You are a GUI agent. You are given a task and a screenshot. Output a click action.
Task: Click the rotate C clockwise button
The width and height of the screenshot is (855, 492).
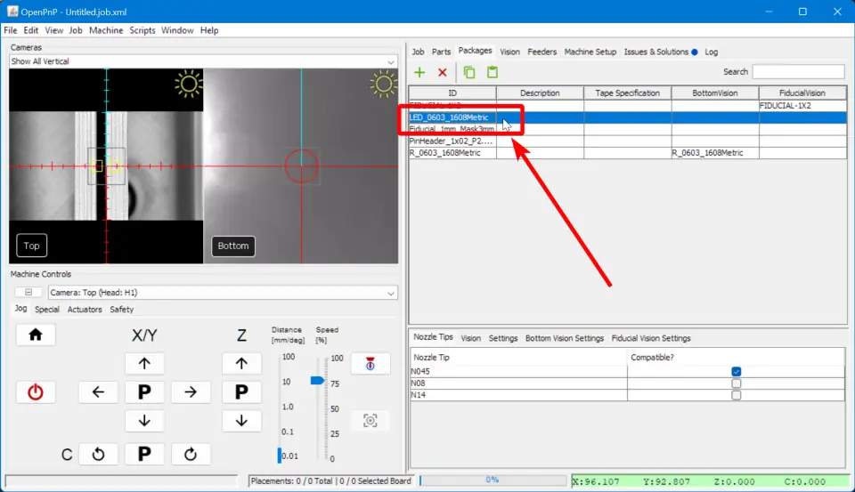coord(190,454)
